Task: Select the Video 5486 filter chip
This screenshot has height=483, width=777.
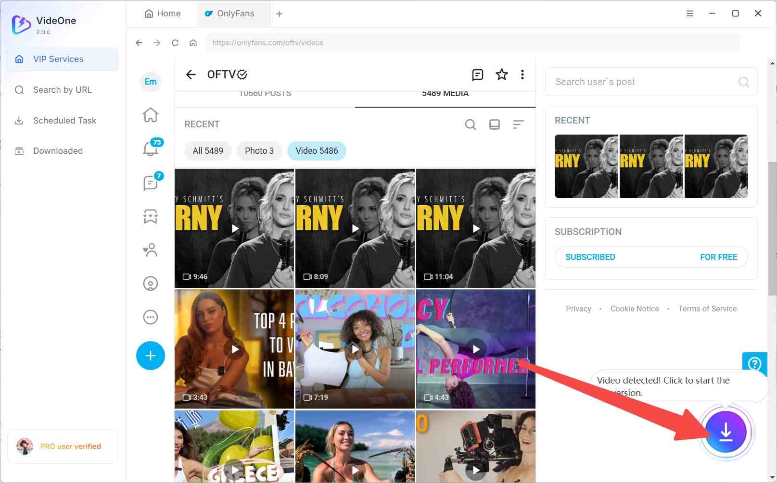Action: pyautogui.click(x=317, y=151)
